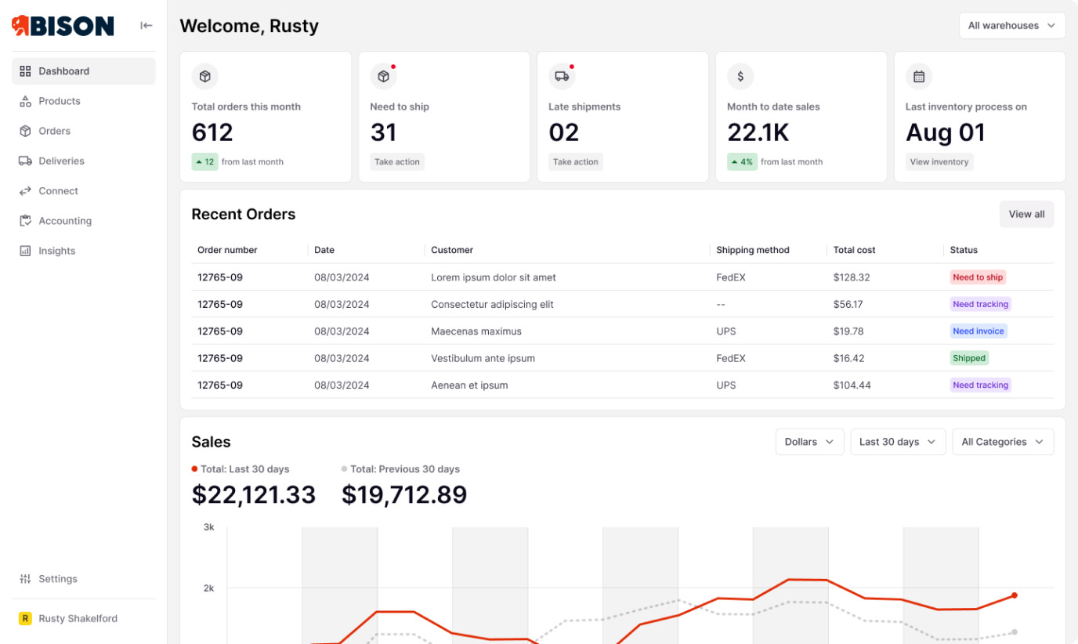The image size is (1078, 644).
Task: Click Total: Previous 30 days legend
Action: [x=400, y=469]
